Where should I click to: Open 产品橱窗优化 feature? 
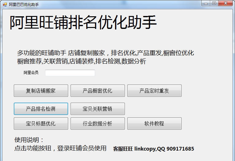point(98,91)
